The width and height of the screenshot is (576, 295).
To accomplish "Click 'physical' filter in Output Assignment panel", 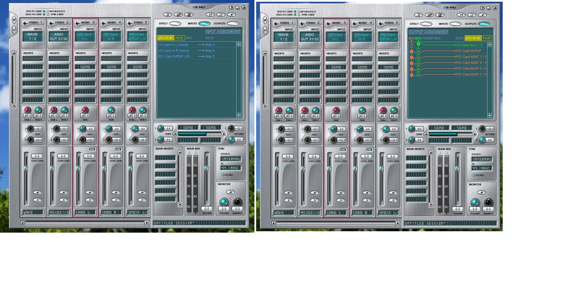I will tap(473, 38).
